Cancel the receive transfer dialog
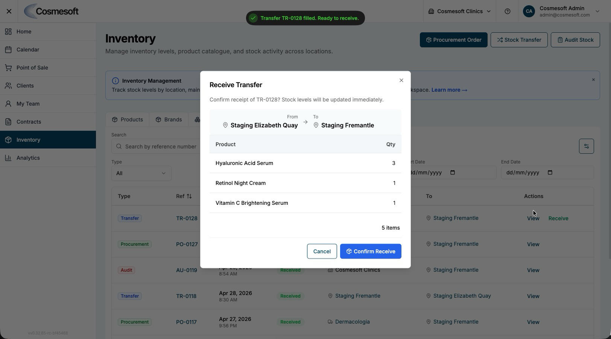Image resolution: width=611 pixels, height=339 pixels. coord(322,251)
